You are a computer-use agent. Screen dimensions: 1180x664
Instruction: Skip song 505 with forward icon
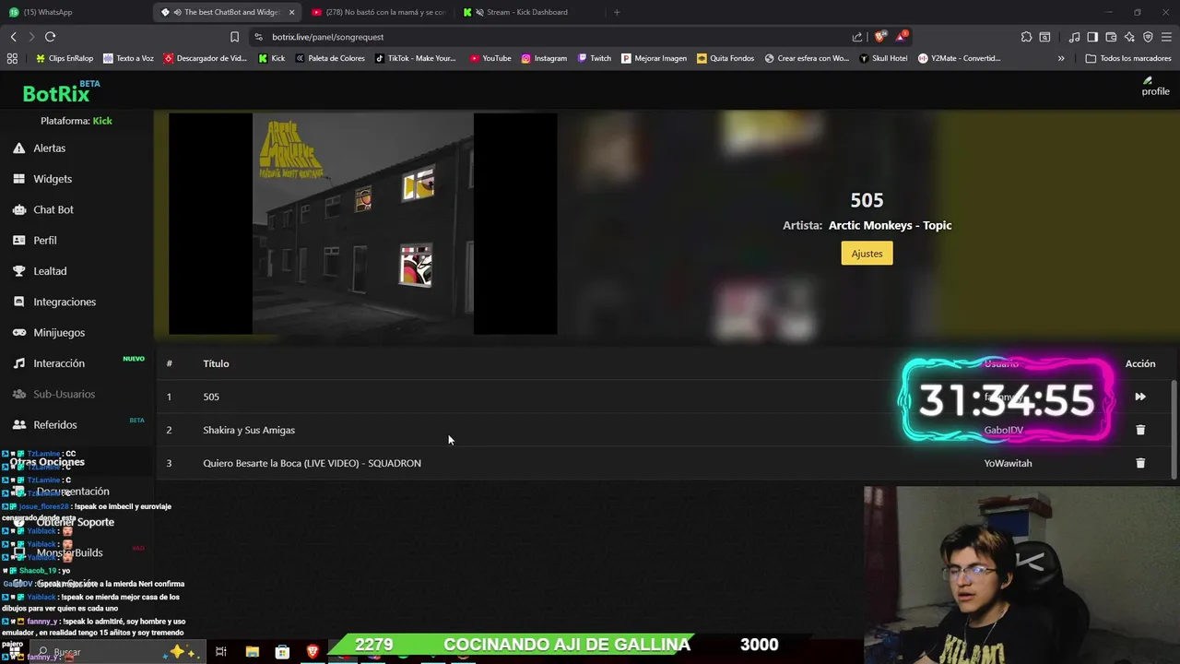coord(1140,397)
